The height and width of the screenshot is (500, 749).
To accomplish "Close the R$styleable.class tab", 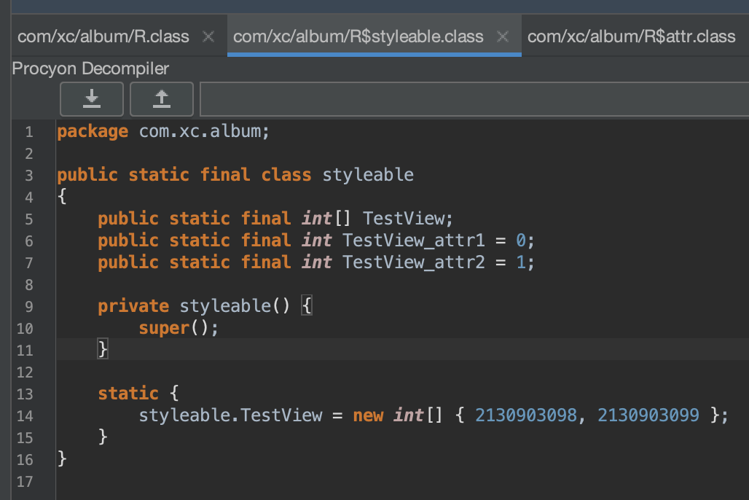I will tap(502, 36).
